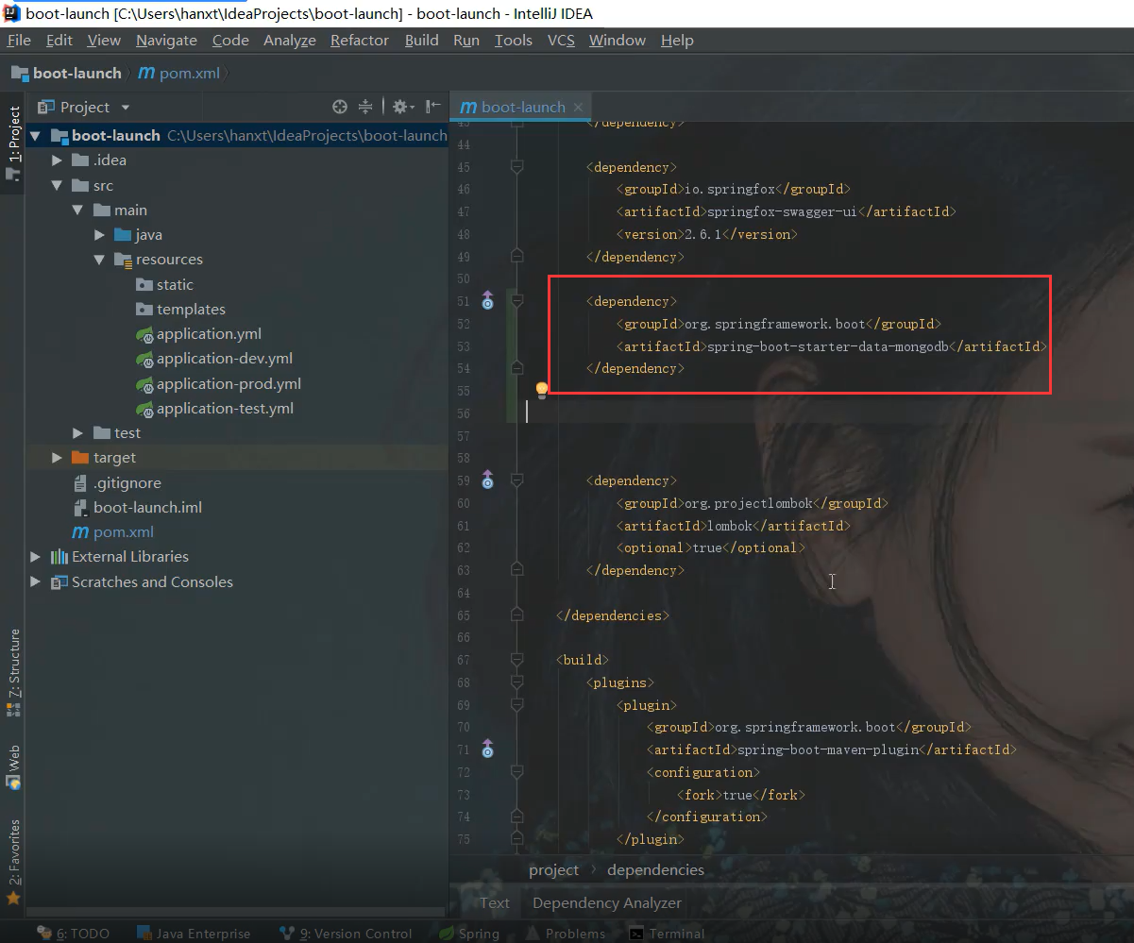
Task: Fold the dependency block at line 51
Action: point(516,301)
